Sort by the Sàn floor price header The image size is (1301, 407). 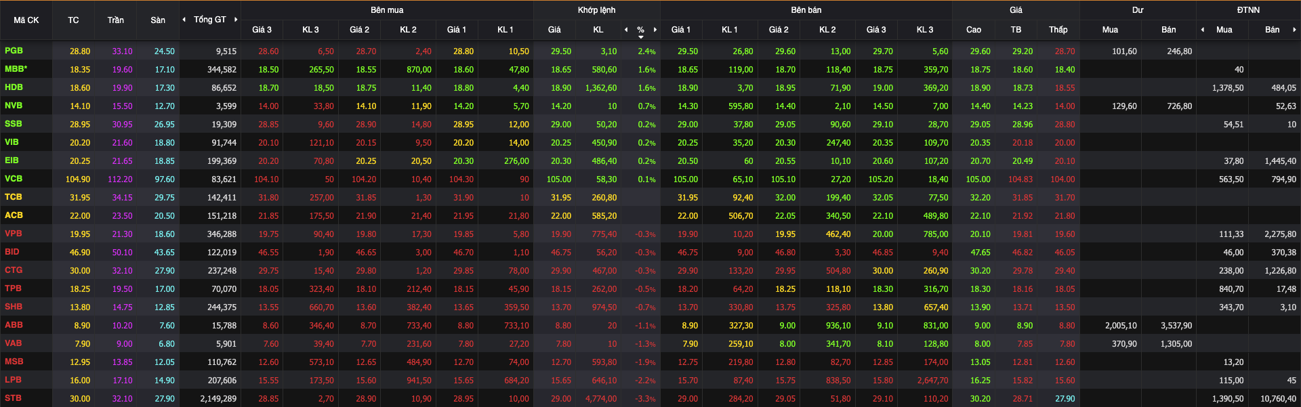click(x=158, y=20)
